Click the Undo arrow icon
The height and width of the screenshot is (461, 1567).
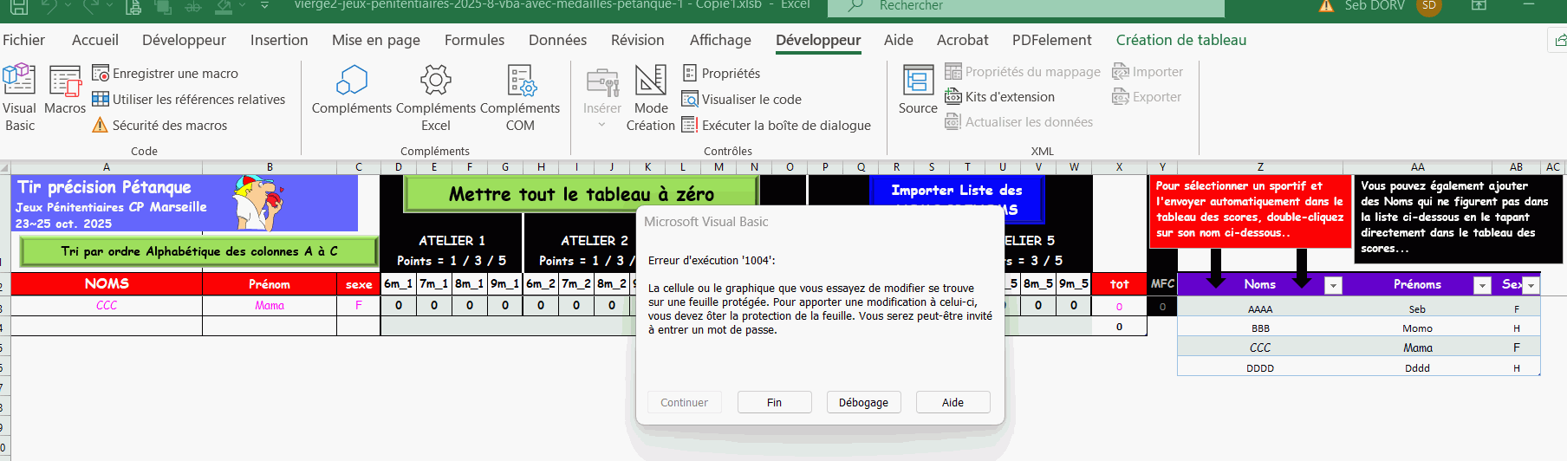click(x=50, y=6)
